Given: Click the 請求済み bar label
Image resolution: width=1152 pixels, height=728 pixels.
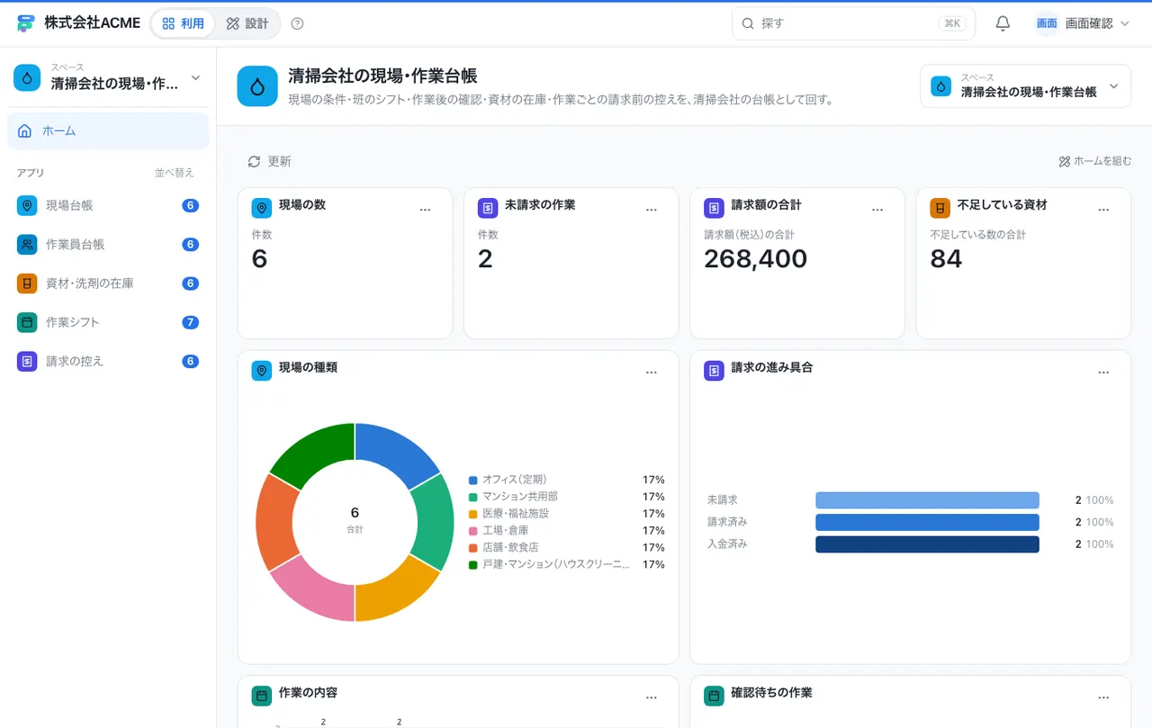Looking at the screenshot, I should 727,522.
